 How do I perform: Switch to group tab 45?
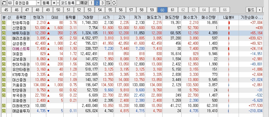(6, 10)
